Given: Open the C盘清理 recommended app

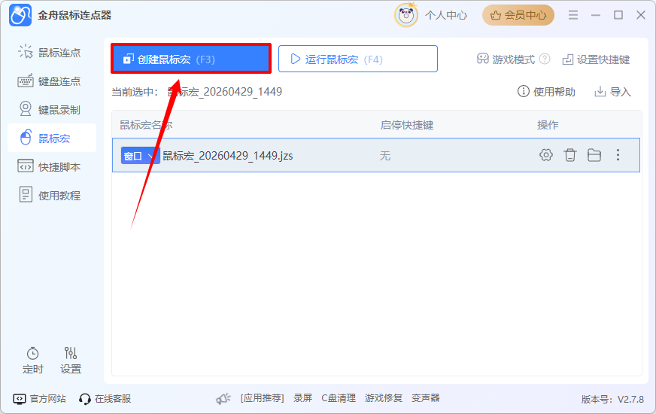Looking at the screenshot, I should [x=339, y=398].
